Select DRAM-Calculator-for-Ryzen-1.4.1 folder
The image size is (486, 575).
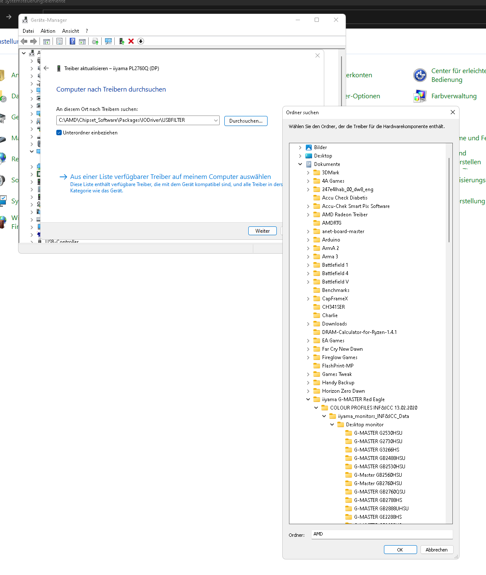pyautogui.click(x=359, y=332)
